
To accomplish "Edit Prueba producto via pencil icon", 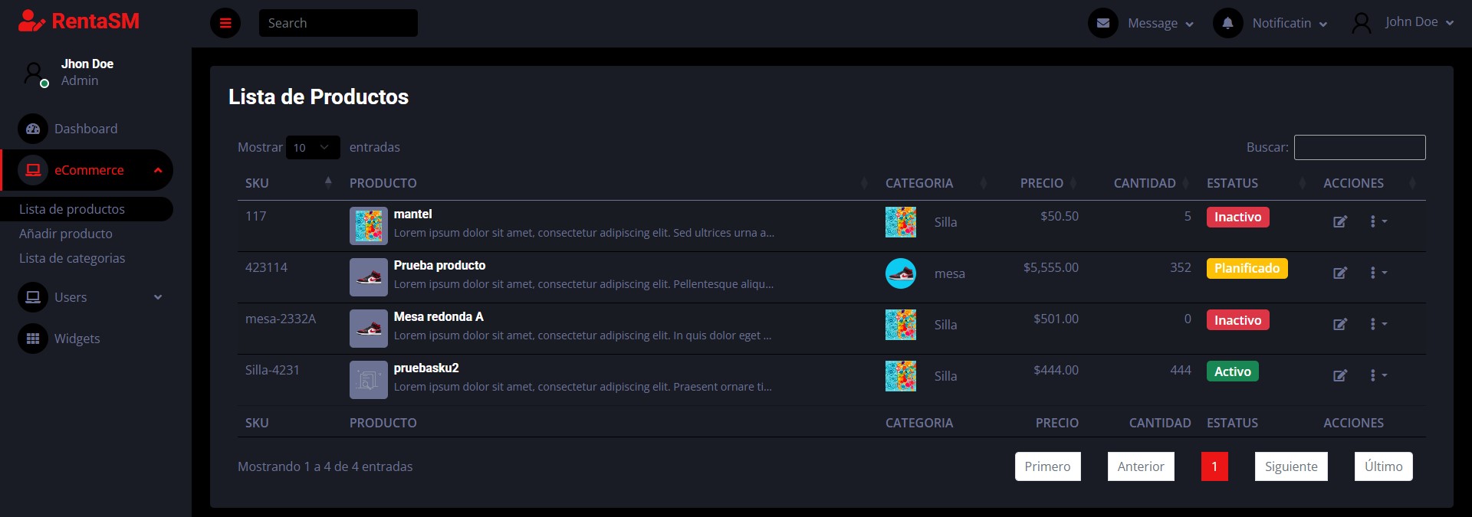I will [x=1340, y=273].
